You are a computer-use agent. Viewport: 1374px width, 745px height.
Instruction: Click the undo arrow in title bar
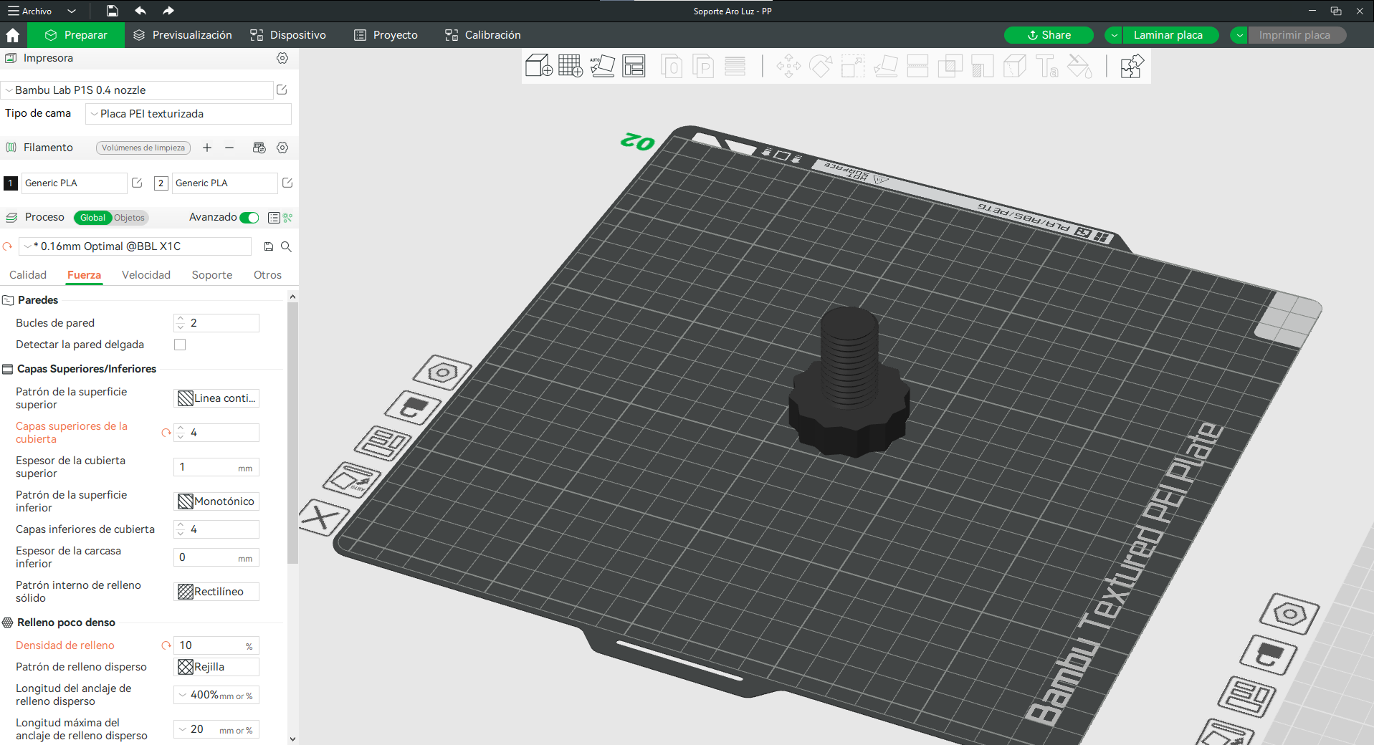point(140,11)
